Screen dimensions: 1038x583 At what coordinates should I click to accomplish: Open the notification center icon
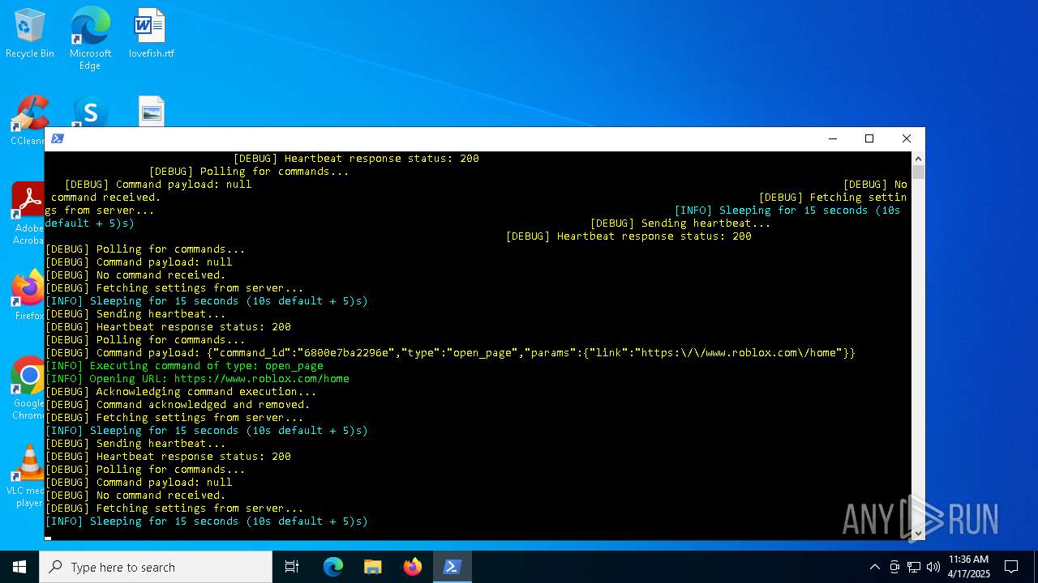[1011, 567]
